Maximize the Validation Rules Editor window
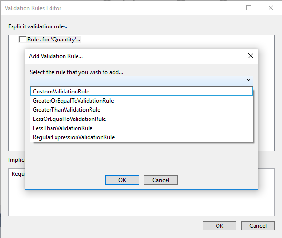Screen dimensions: 282x238 coord(249,8)
